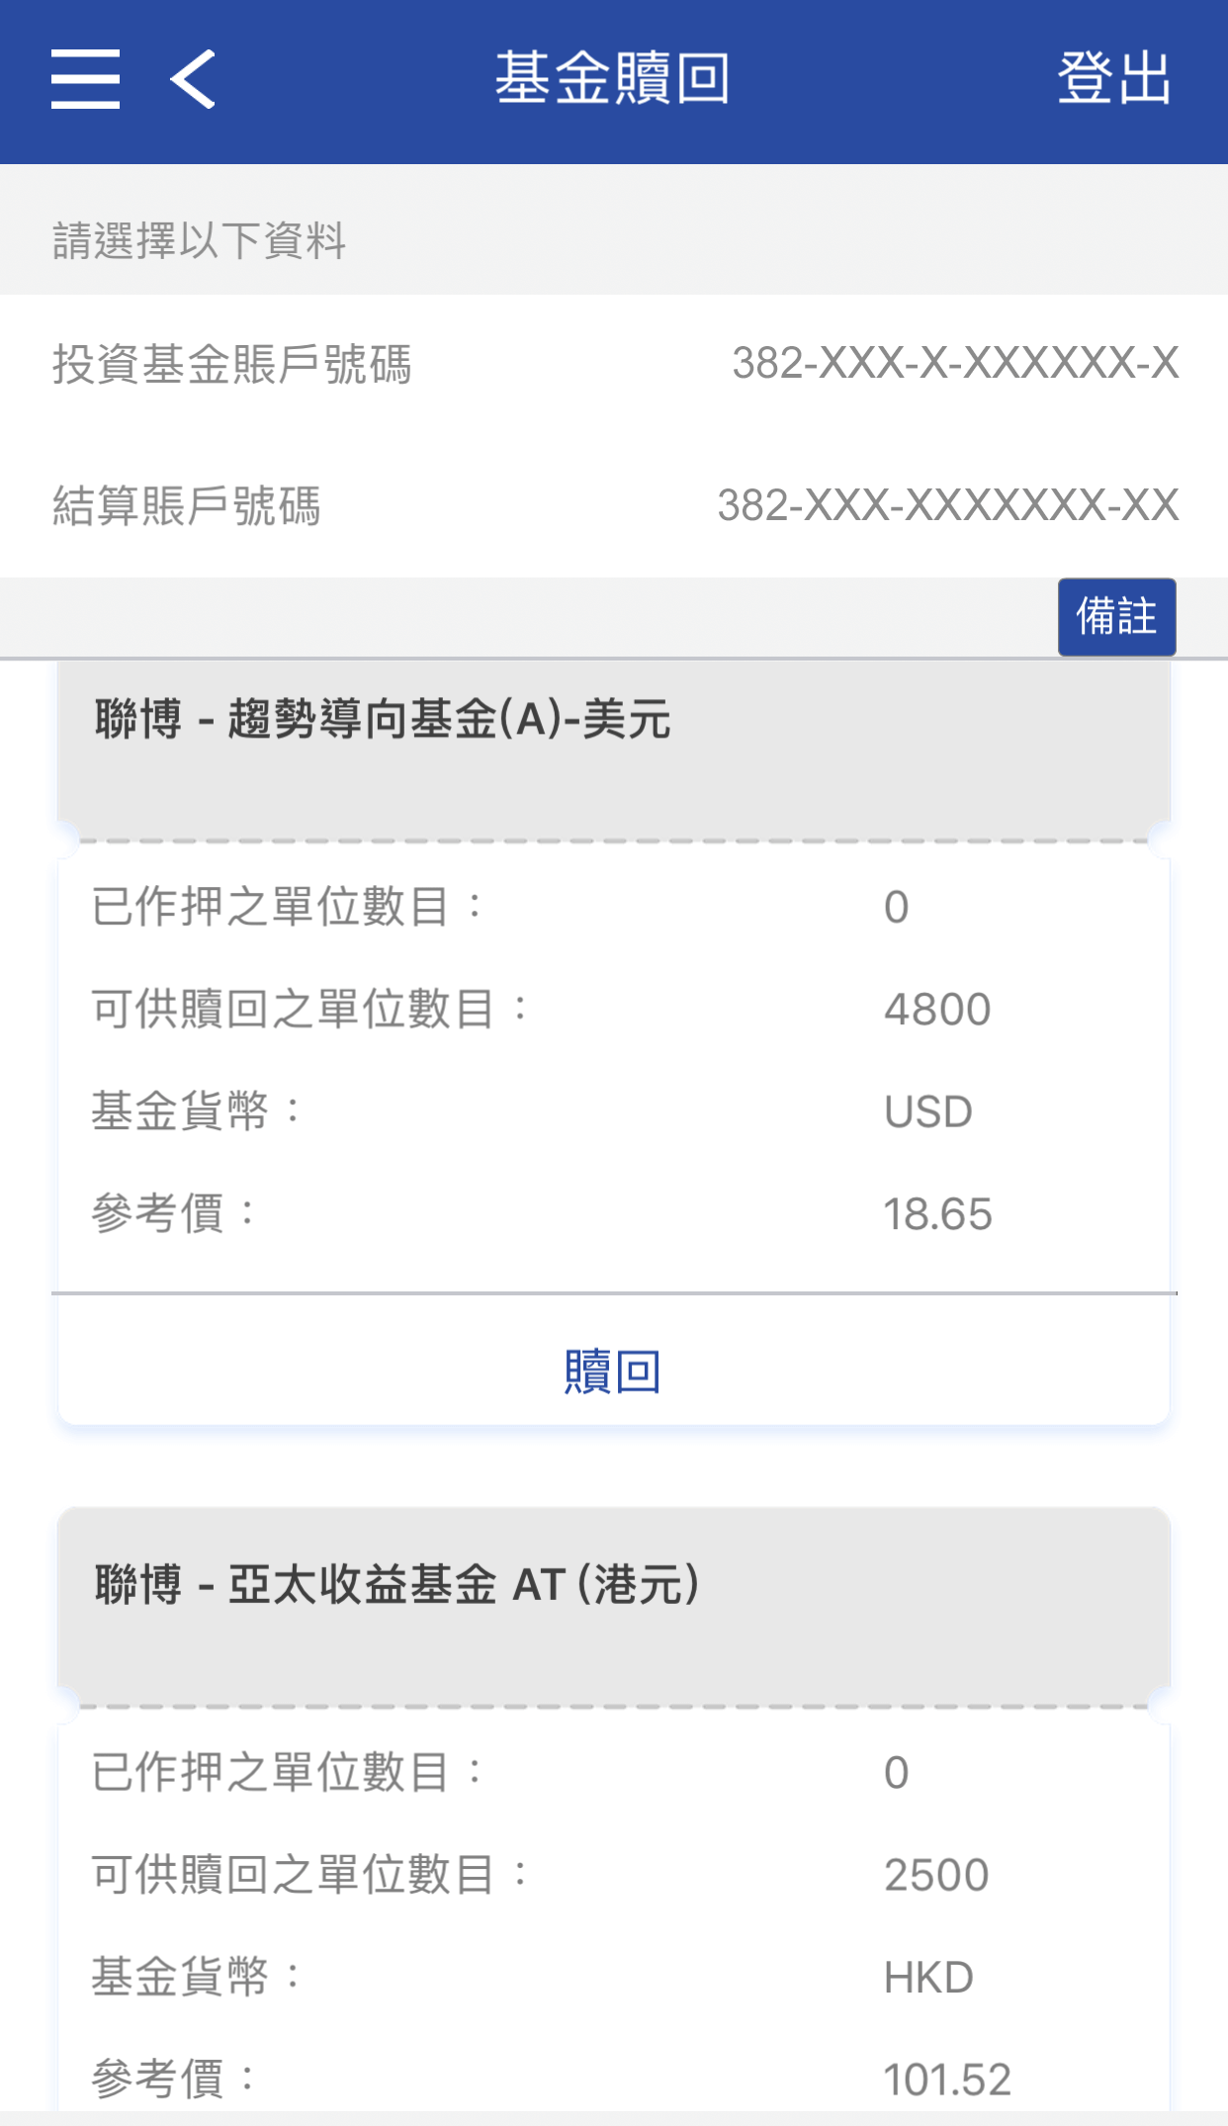The height and width of the screenshot is (2126, 1228).
Task: Tap the 4800 redeemable units value
Action: coord(937,1010)
